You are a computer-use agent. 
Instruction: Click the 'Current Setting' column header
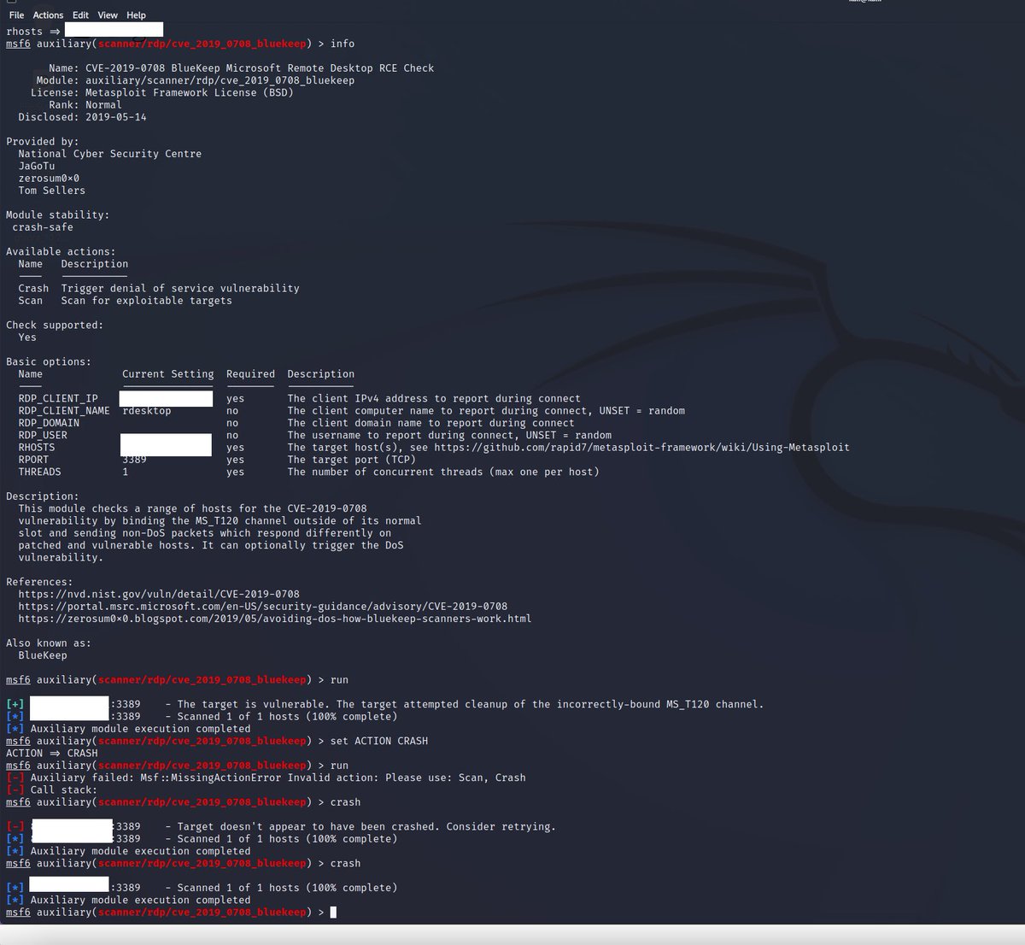tap(168, 374)
